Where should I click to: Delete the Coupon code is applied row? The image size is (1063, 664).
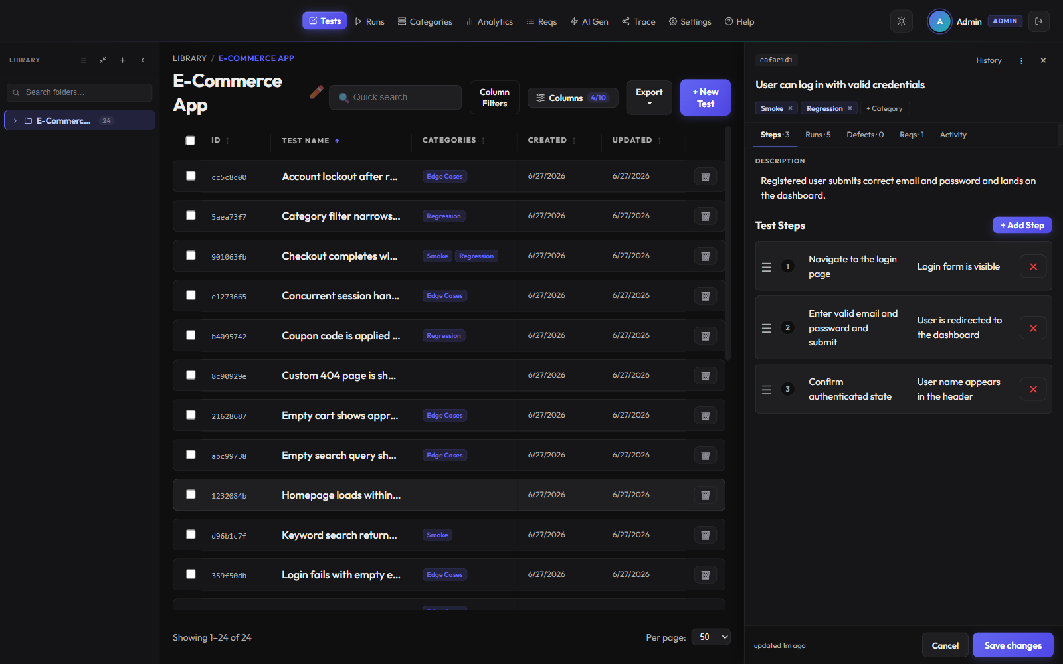coord(706,336)
